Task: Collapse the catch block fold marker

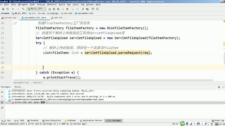Action: (x=12, y=72)
